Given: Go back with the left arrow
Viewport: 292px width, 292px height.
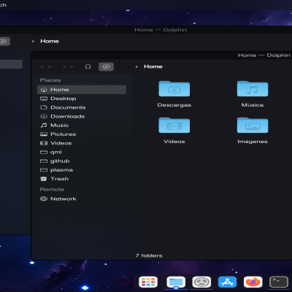Looking at the screenshot, I should (x=42, y=66).
